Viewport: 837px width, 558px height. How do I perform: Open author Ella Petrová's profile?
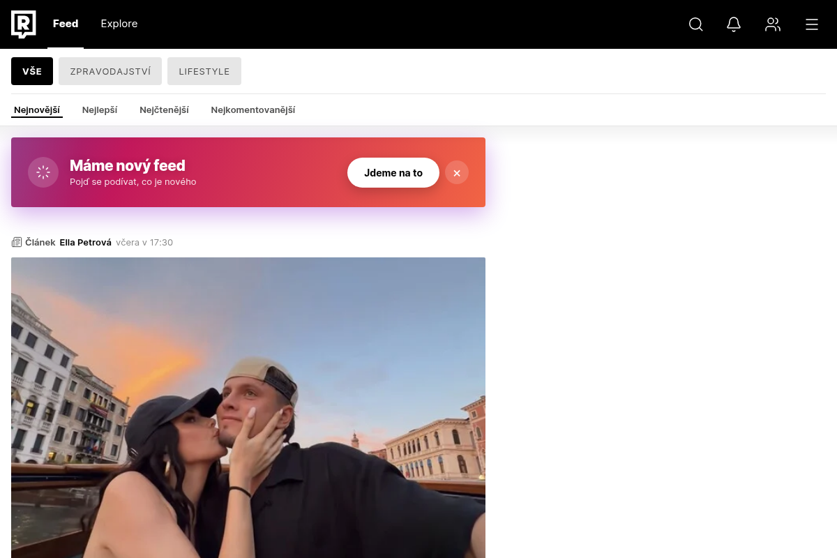point(86,243)
